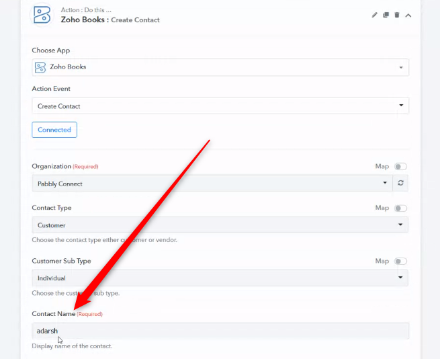Viewport: 440px width, 359px height.
Task: Open the Organization dropdown showing Pabbly Connect
Action: click(212, 183)
